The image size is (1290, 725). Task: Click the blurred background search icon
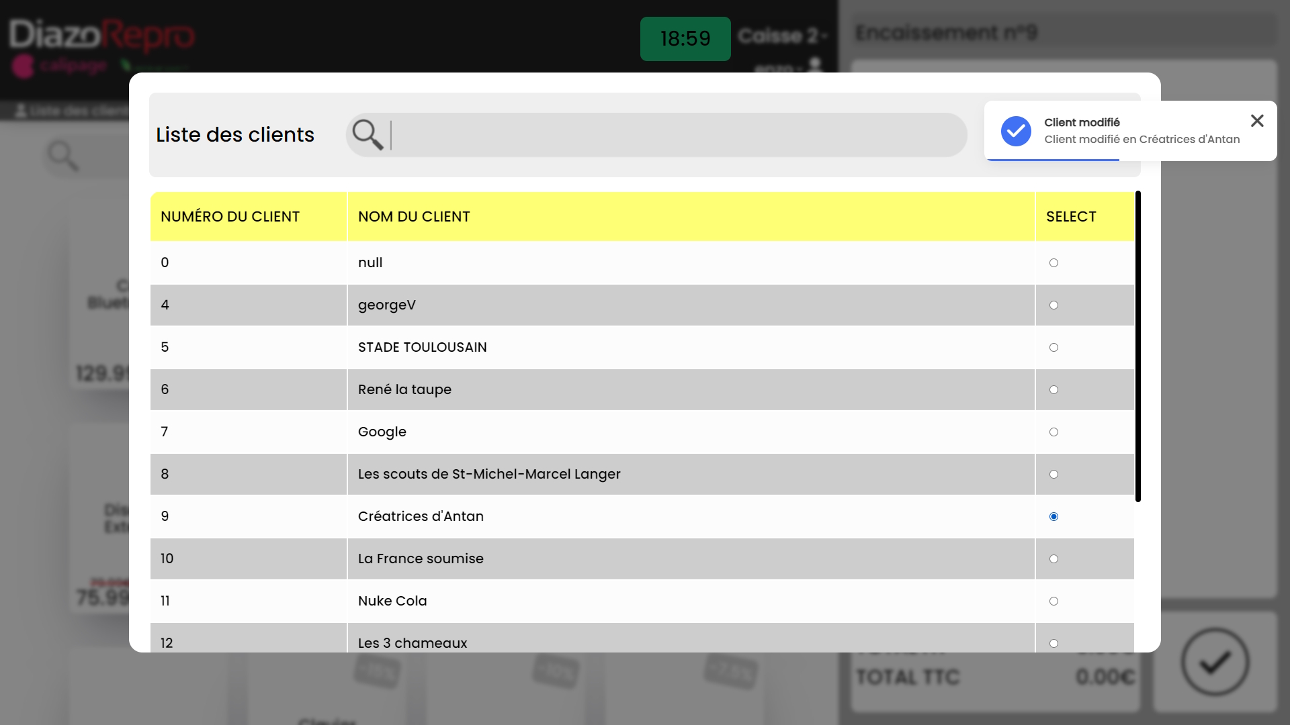(x=63, y=156)
